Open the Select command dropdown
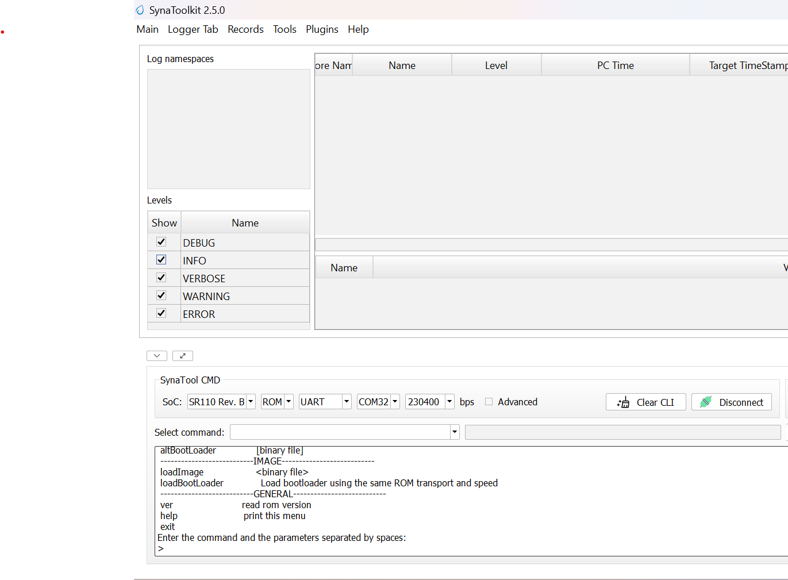The height and width of the screenshot is (580, 788). (345, 432)
